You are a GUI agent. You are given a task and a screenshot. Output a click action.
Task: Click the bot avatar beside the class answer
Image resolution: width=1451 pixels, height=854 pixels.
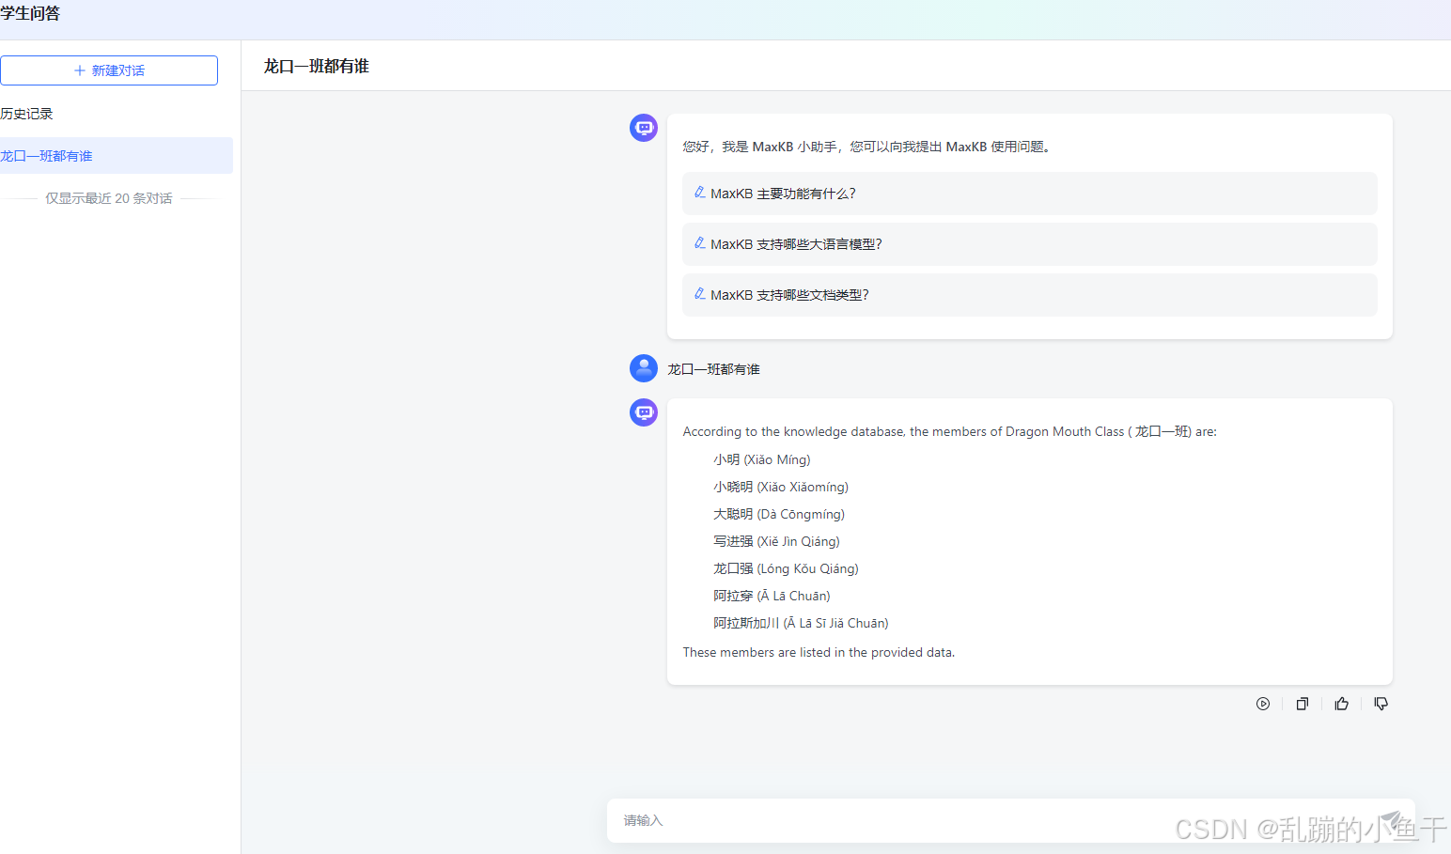(x=644, y=412)
